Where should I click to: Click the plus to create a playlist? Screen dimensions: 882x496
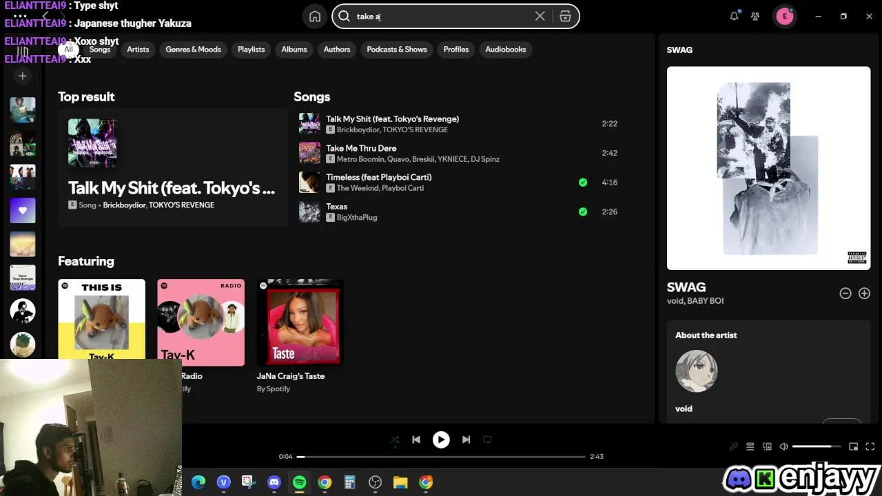coord(22,76)
